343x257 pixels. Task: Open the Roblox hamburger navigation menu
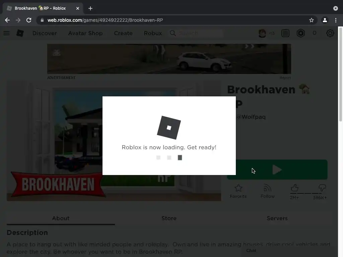tap(7, 33)
